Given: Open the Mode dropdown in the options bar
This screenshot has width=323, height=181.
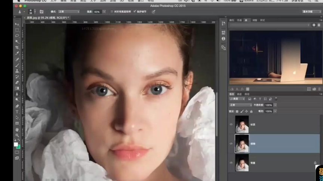Looking at the screenshot, I should pyautogui.click(x=68, y=12).
